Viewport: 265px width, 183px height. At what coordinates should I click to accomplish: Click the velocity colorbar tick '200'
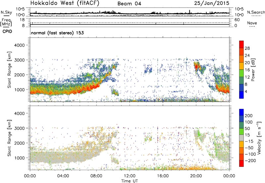click(x=248, y=116)
